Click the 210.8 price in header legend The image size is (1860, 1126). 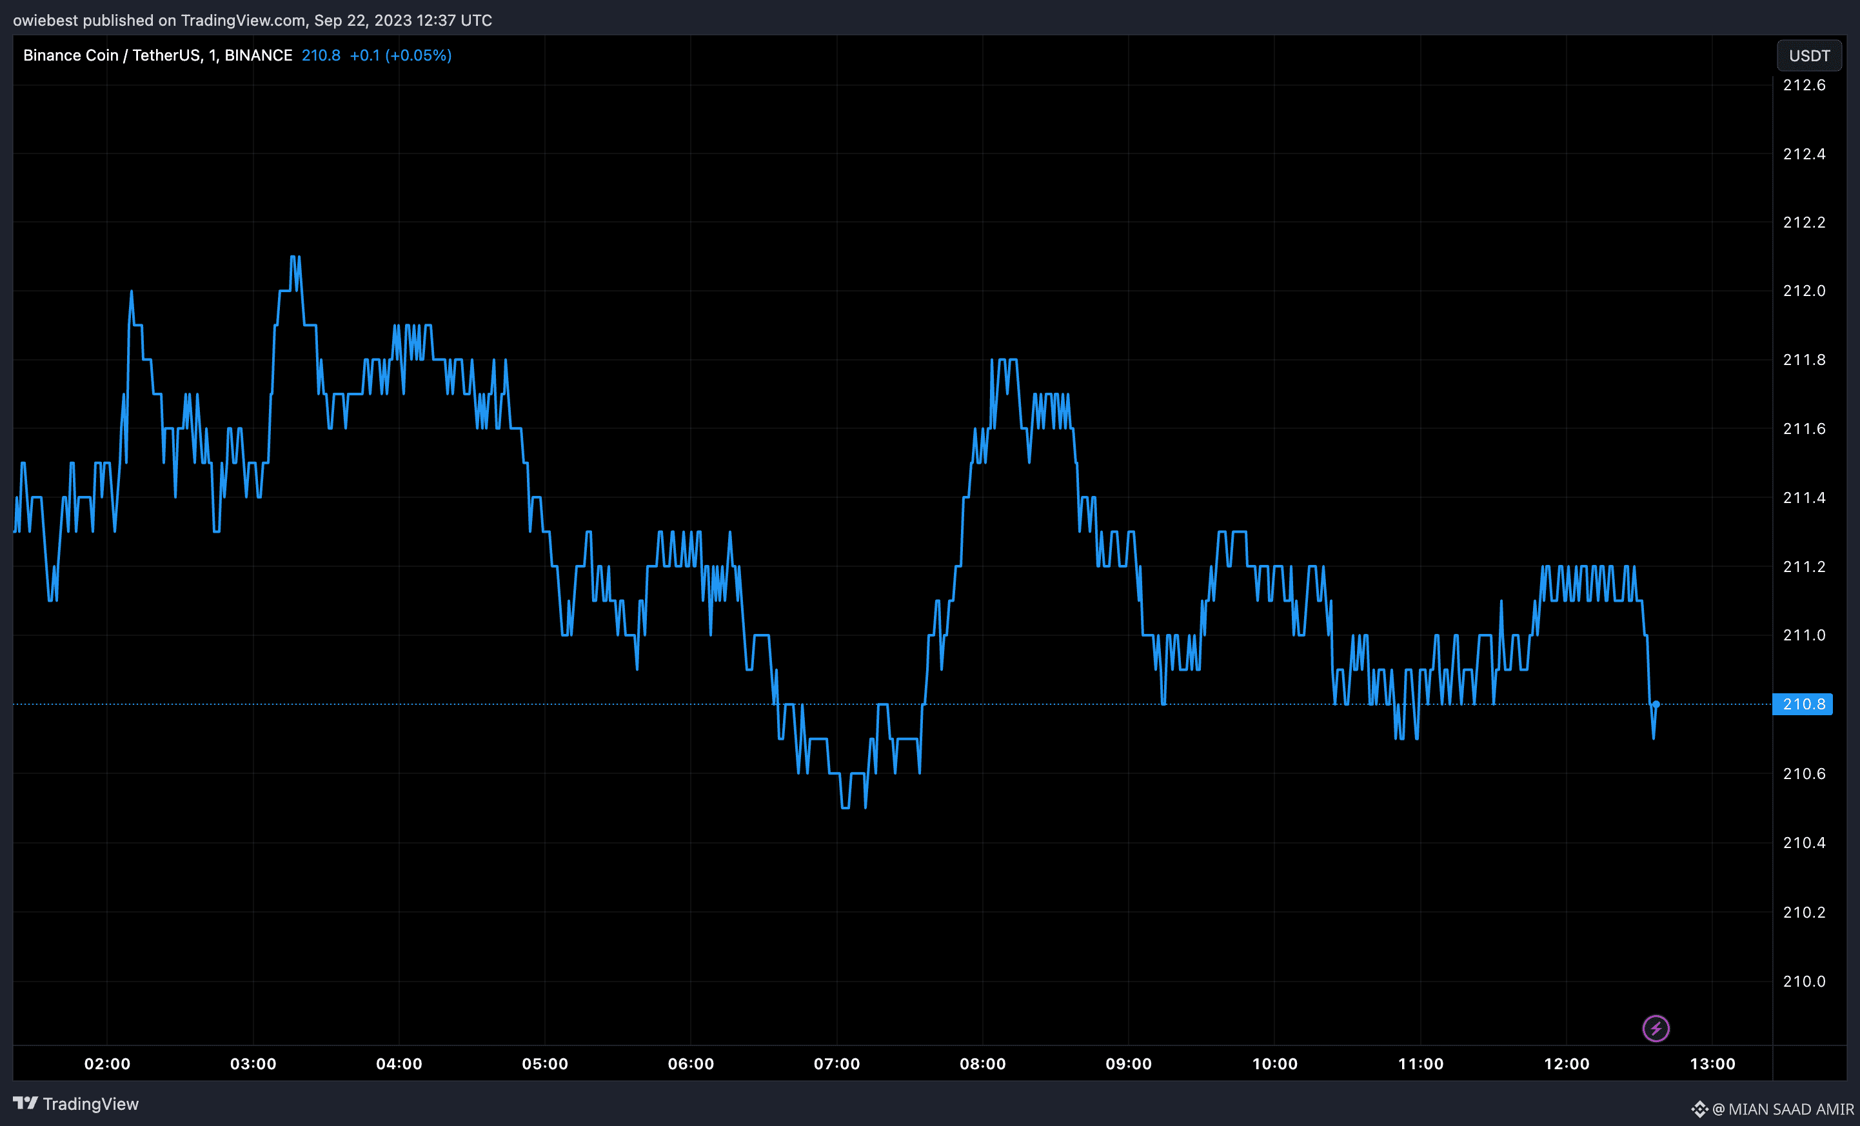[x=321, y=55]
